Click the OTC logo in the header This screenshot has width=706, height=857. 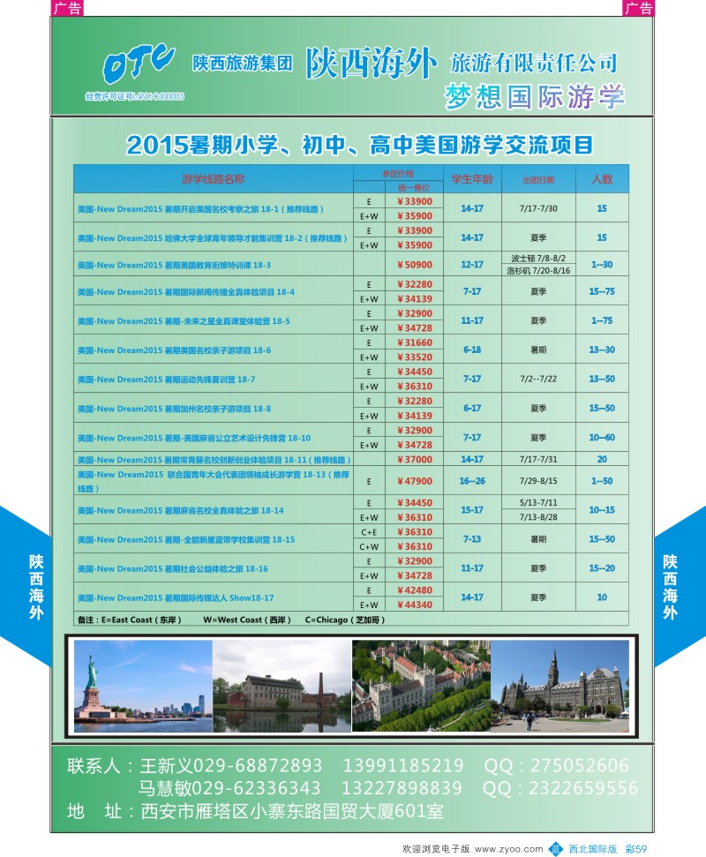pos(139,63)
